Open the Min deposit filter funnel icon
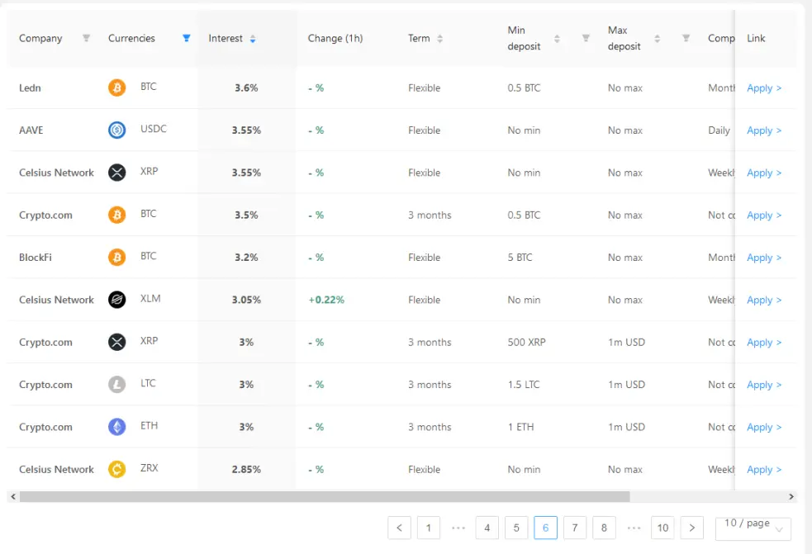The image size is (812, 554). 586,38
